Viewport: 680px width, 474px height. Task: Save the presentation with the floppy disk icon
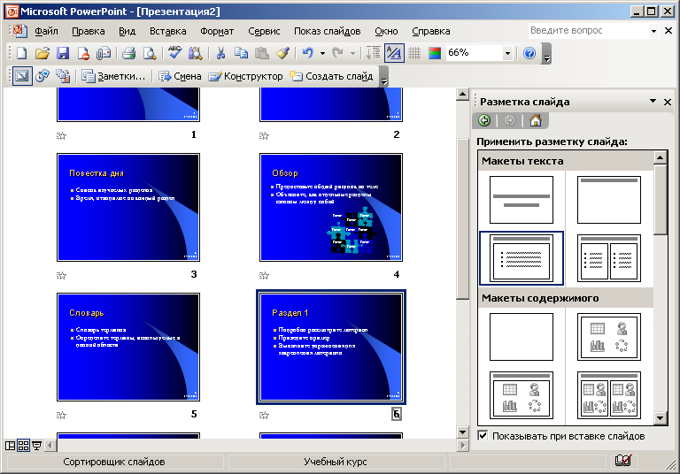tap(63, 53)
